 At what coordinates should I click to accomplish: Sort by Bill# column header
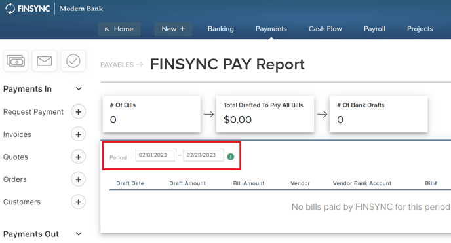pyautogui.click(x=431, y=183)
